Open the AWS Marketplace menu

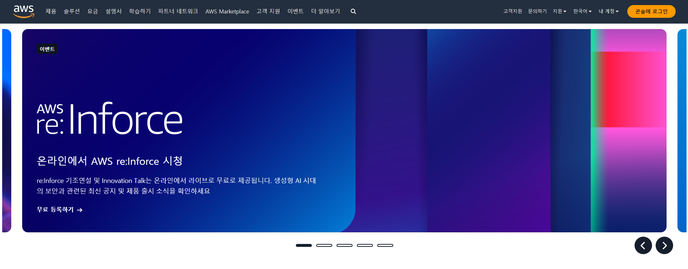[227, 12]
